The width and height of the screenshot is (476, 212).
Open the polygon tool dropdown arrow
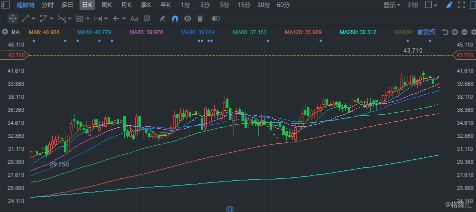52,19
